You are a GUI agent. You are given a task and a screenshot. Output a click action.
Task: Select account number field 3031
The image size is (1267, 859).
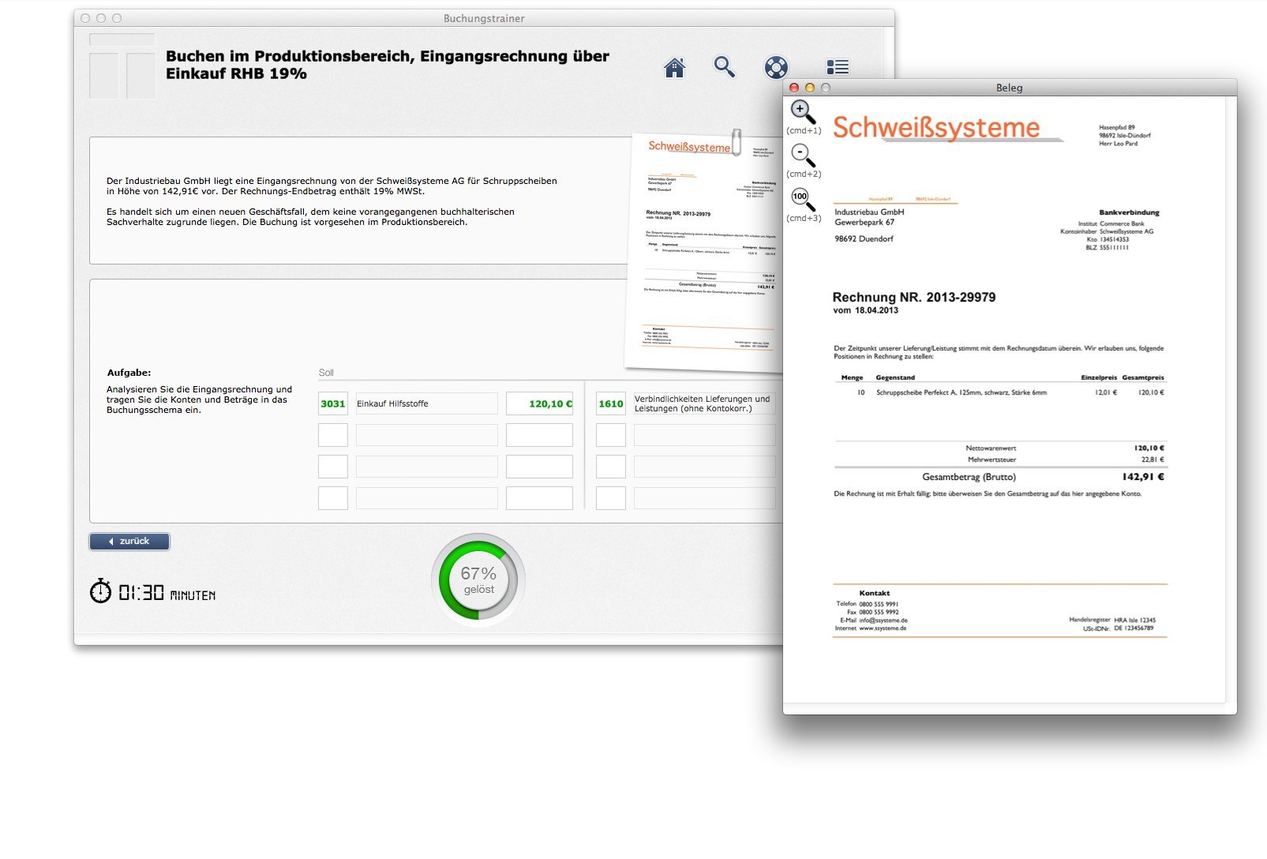(333, 403)
